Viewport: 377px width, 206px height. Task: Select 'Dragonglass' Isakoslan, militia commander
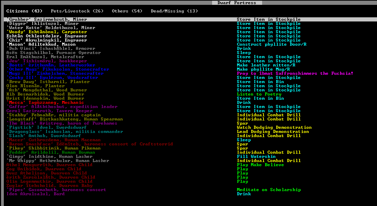(x=65, y=132)
